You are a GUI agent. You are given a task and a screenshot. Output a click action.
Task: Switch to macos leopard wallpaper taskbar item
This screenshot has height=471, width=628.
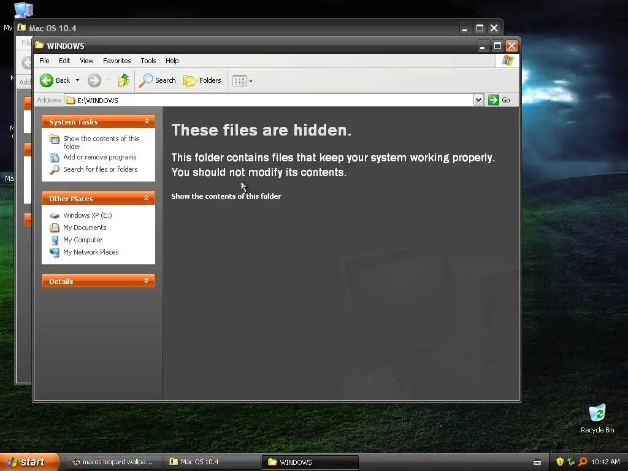coord(113,462)
